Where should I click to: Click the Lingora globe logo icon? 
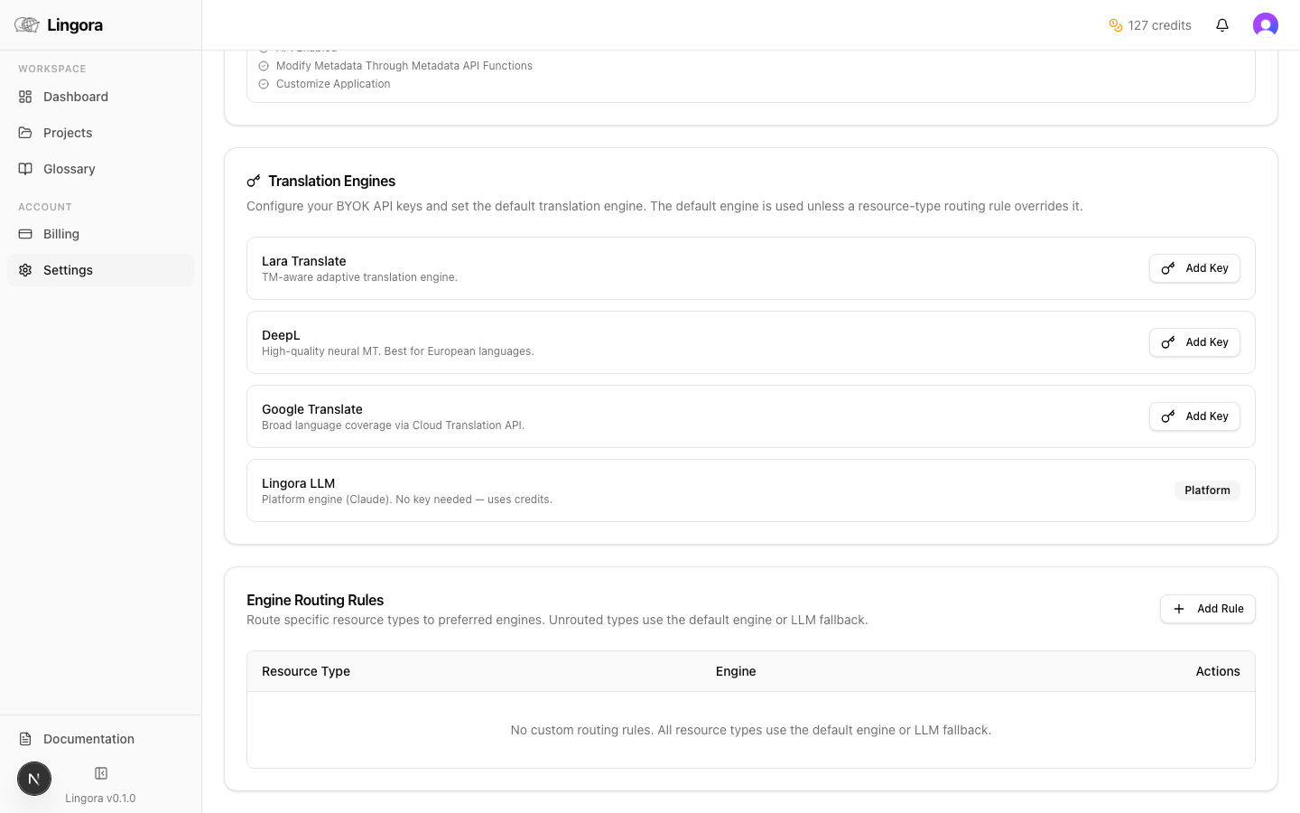27,25
